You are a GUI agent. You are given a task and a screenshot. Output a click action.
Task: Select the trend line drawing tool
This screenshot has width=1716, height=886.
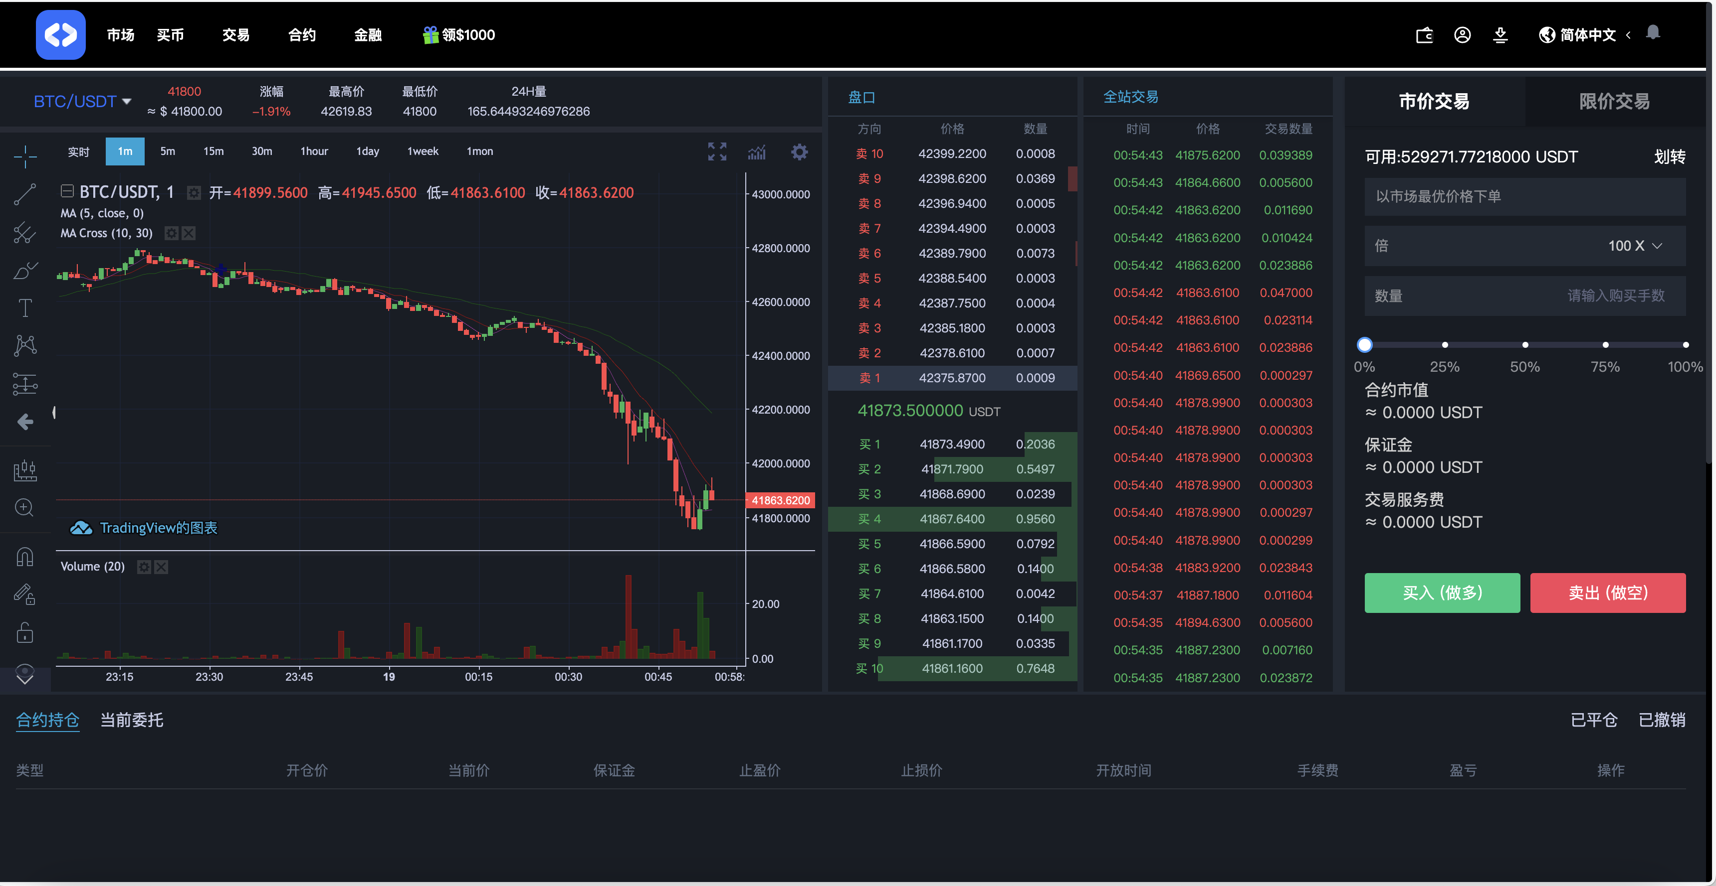(x=24, y=194)
